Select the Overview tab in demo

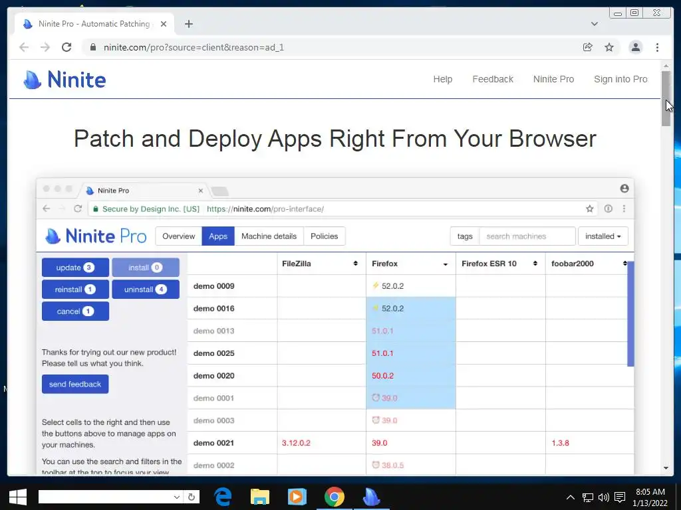tap(178, 236)
